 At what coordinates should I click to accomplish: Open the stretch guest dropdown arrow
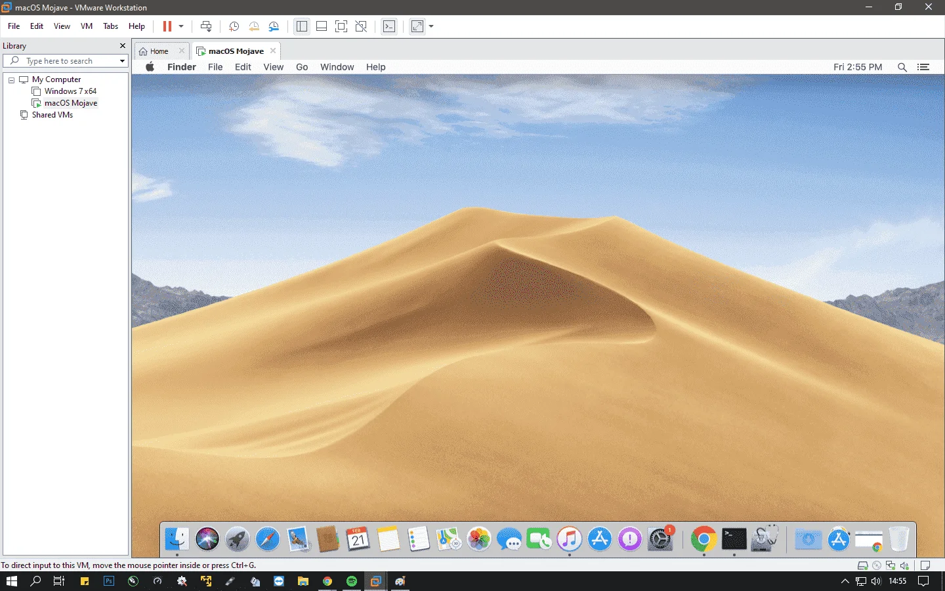(431, 26)
